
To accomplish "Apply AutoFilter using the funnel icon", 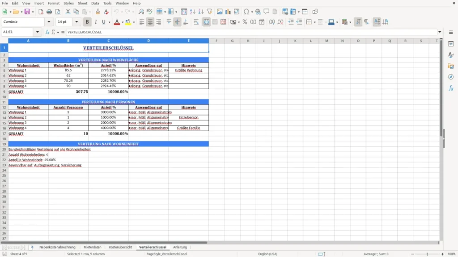I will point(209,12).
